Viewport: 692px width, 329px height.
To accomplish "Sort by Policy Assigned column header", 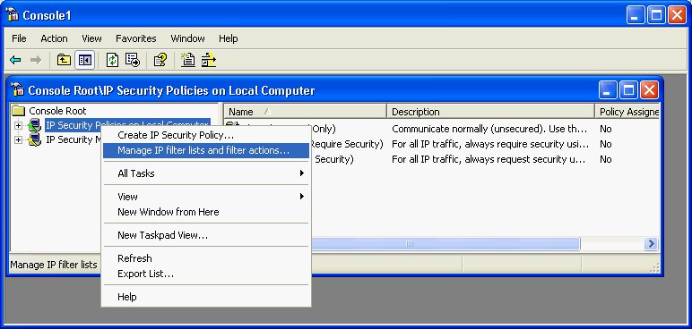I will tap(627, 112).
